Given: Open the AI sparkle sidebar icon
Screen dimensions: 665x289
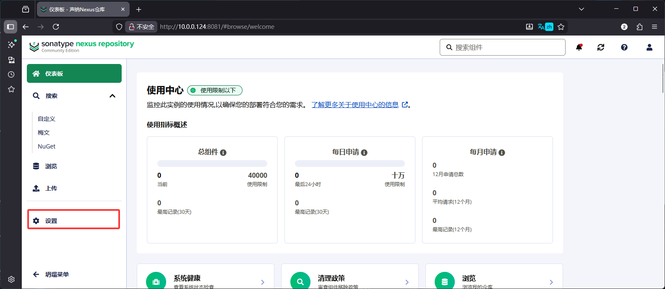Looking at the screenshot, I should pos(11,44).
